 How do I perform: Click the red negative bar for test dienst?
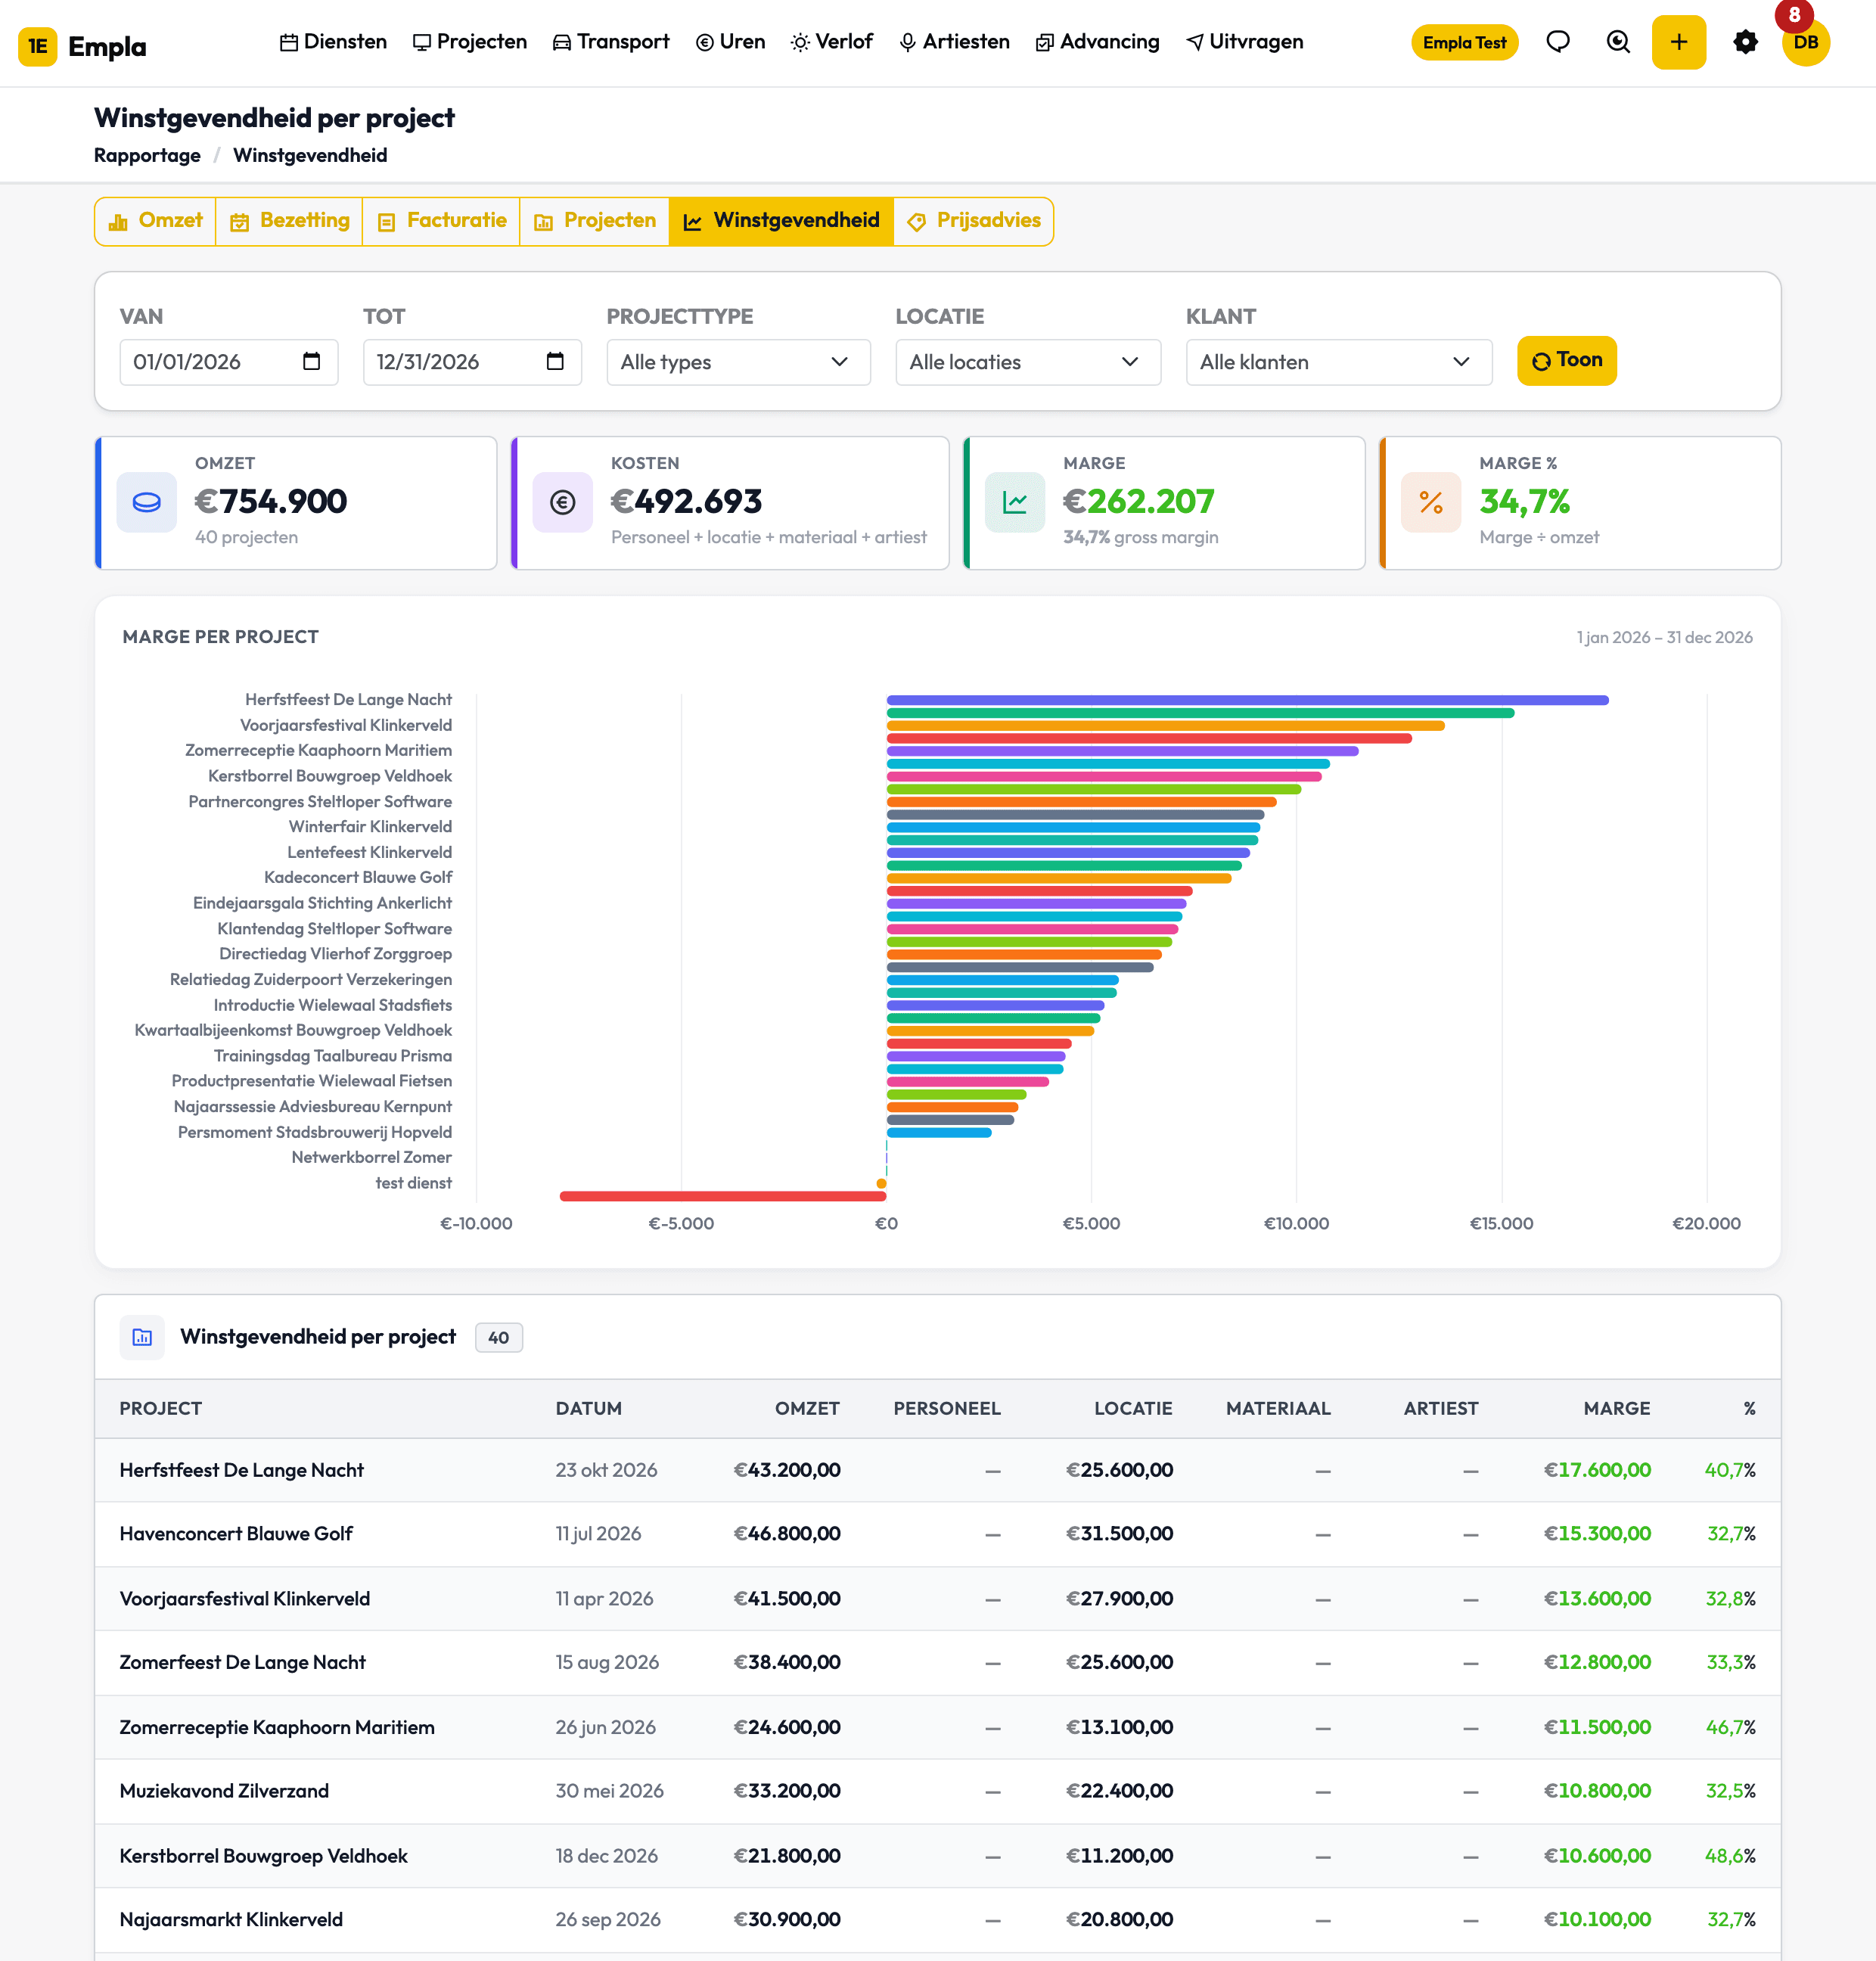[723, 1196]
